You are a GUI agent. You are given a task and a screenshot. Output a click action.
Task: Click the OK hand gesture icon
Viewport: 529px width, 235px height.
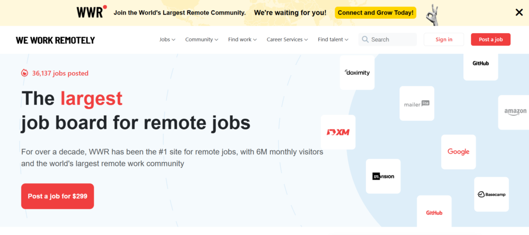(x=431, y=15)
